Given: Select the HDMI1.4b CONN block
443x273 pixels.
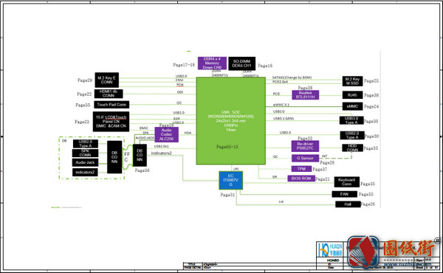Looking at the screenshot, I should click(x=109, y=94).
